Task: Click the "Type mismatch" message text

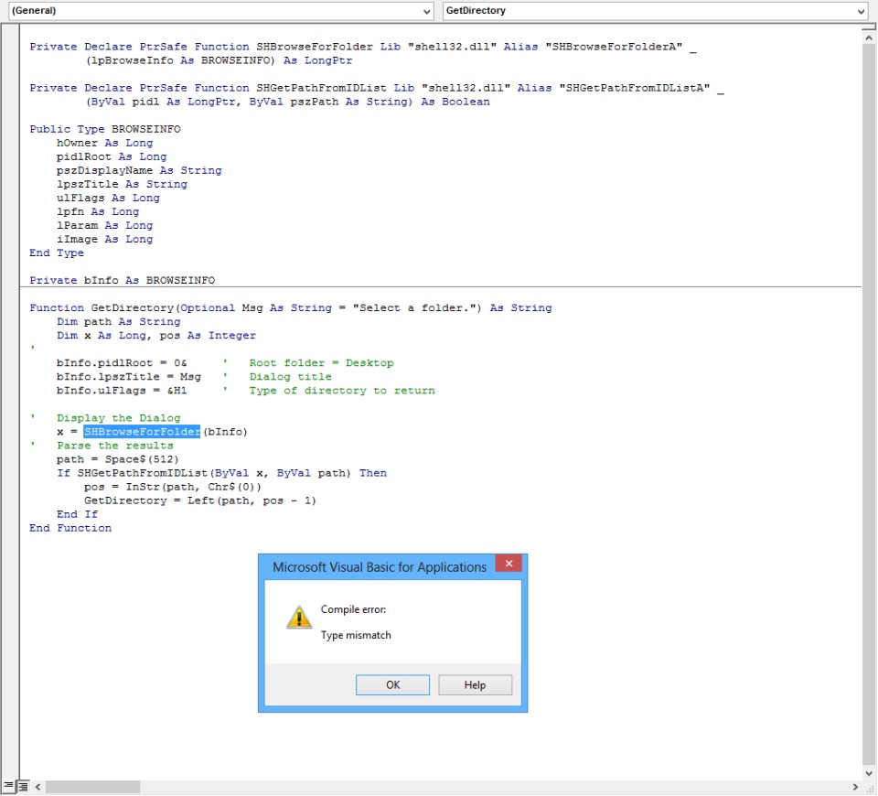Action: coord(356,635)
